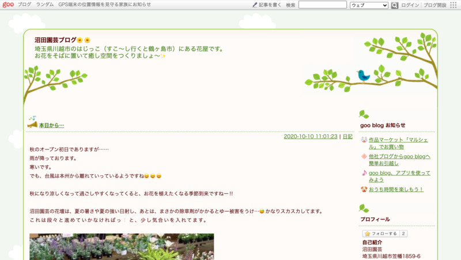Screen dimensions: 461x260
Task: Click ブログ開設 in top bar
Action: [x=435, y=5]
